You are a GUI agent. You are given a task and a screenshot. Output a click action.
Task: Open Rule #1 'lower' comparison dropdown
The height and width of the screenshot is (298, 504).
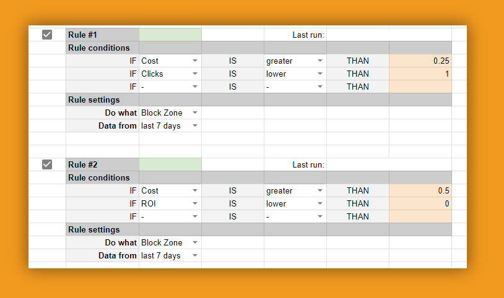(320, 74)
